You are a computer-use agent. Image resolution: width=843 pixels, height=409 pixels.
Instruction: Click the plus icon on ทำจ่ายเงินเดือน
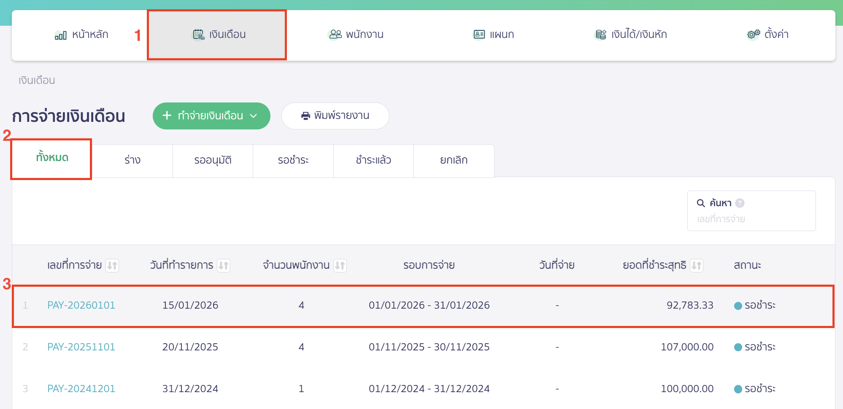click(166, 116)
